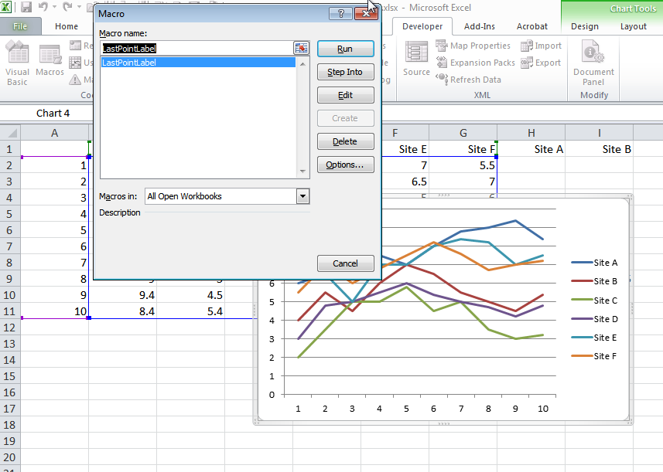Open the Undo history dropdown arrow
The width and height of the screenshot is (663, 472).
tap(55, 7)
